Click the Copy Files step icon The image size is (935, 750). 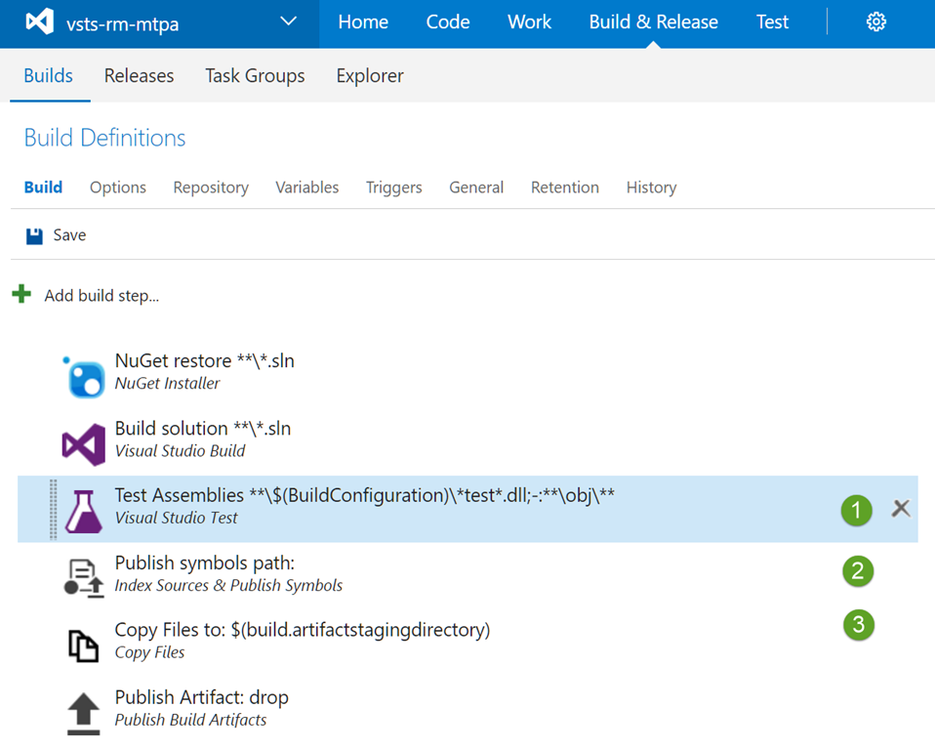[x=84, y=645]
